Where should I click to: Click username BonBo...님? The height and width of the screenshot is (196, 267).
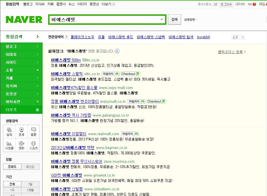[x=208, y=4]
